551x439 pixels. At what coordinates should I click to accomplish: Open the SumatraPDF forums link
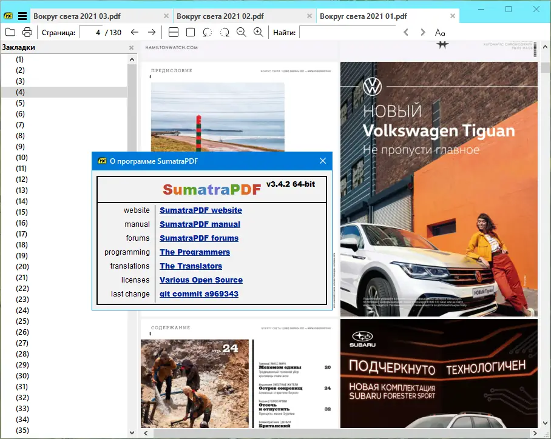coord(199,238)
